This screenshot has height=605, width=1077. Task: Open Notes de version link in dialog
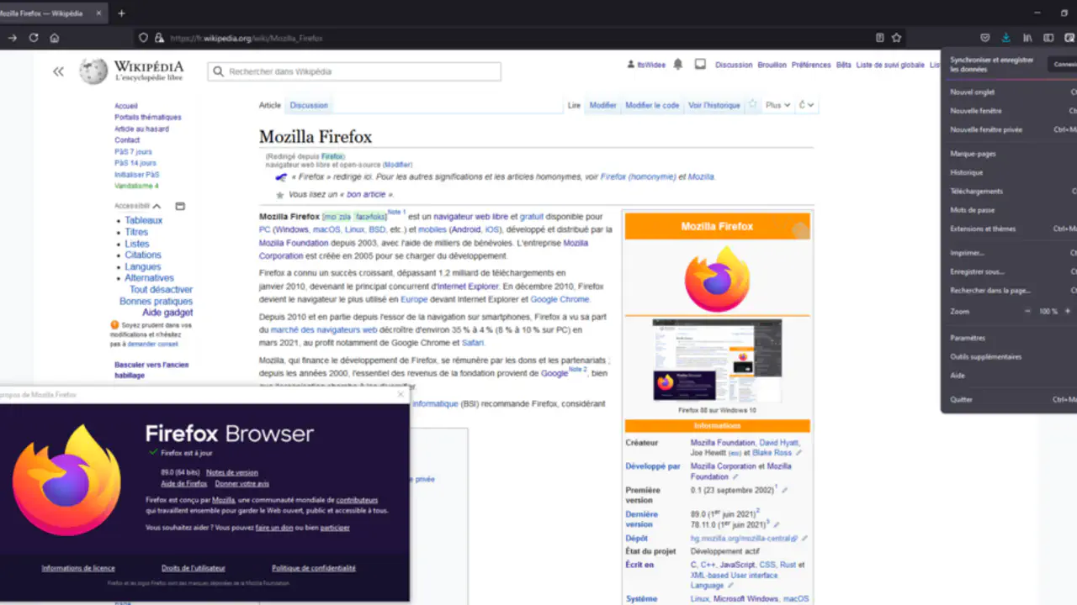232,472
